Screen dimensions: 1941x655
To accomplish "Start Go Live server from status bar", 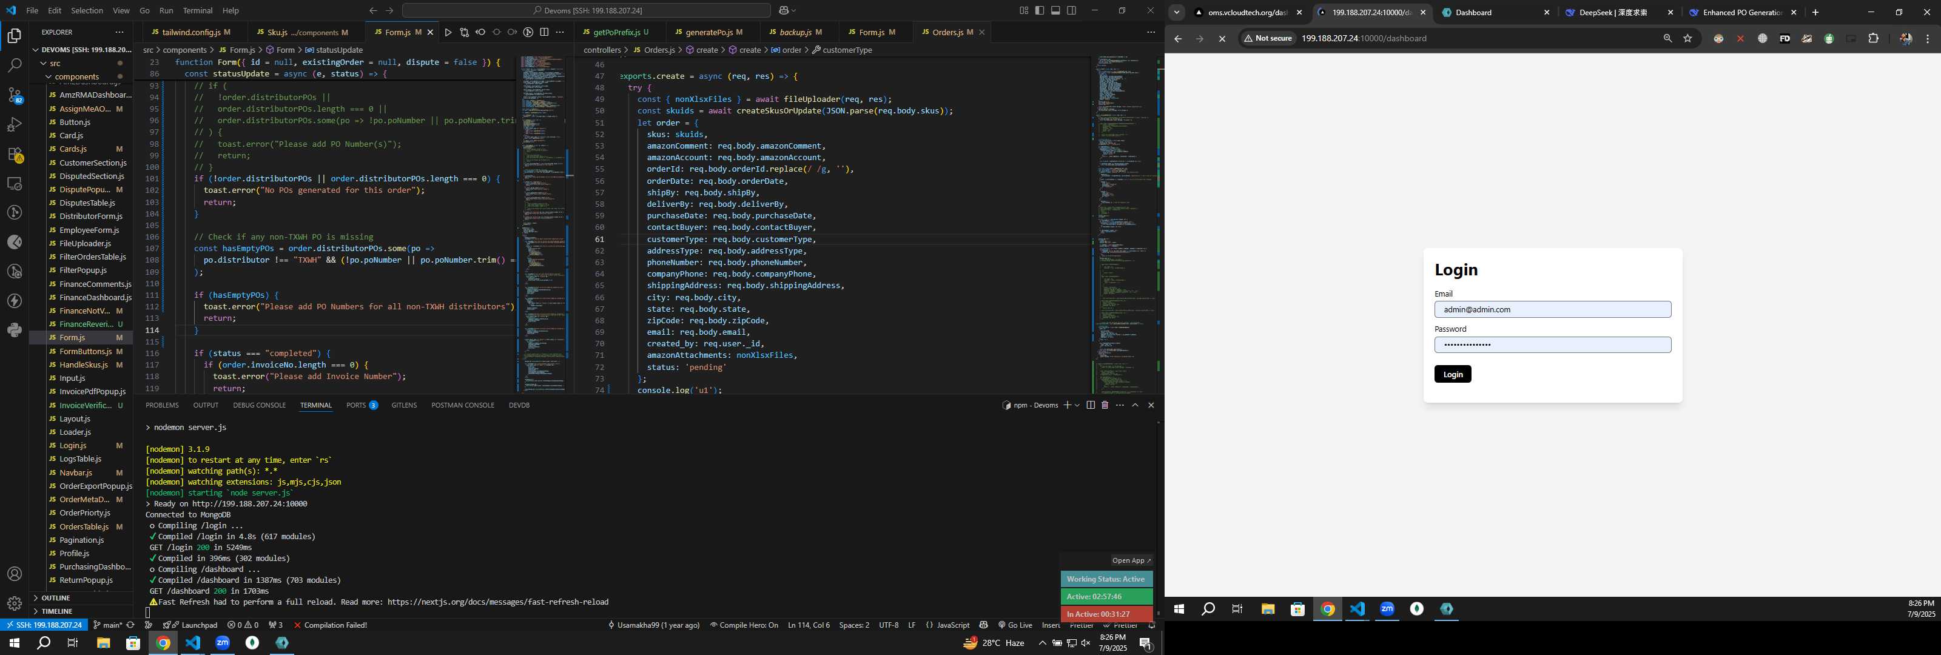I will coord(1015,625).
